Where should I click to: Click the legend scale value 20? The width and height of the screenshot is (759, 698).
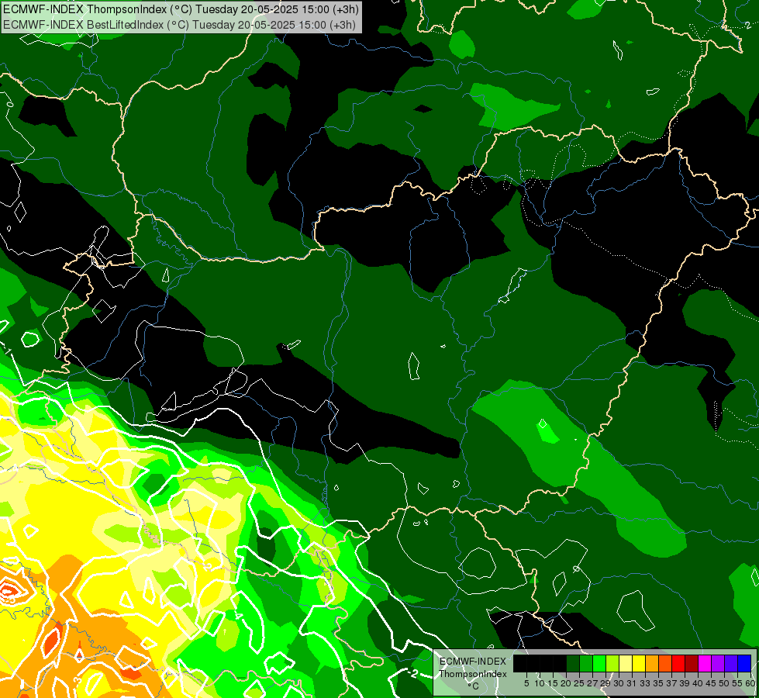point(566,683)
